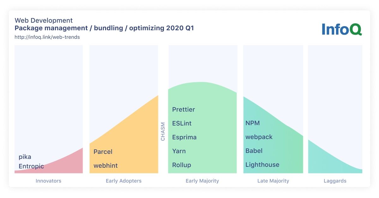The image size is (379, 198).
Task: Select Lighthouse in Late Majority
Action: [x=262, y=165]
